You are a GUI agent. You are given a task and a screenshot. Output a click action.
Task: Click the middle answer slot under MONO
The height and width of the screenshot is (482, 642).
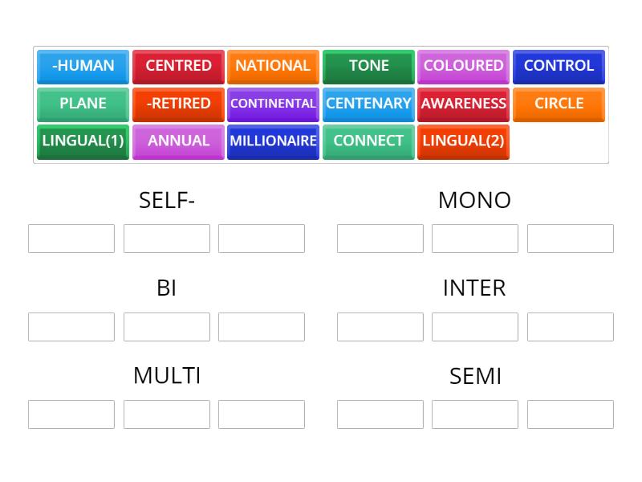click(x=475, y=238)
